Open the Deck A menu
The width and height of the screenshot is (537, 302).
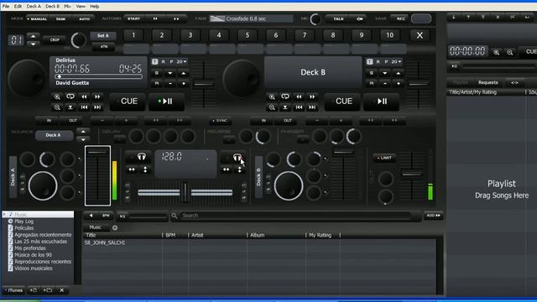click(x=34, y=6)
